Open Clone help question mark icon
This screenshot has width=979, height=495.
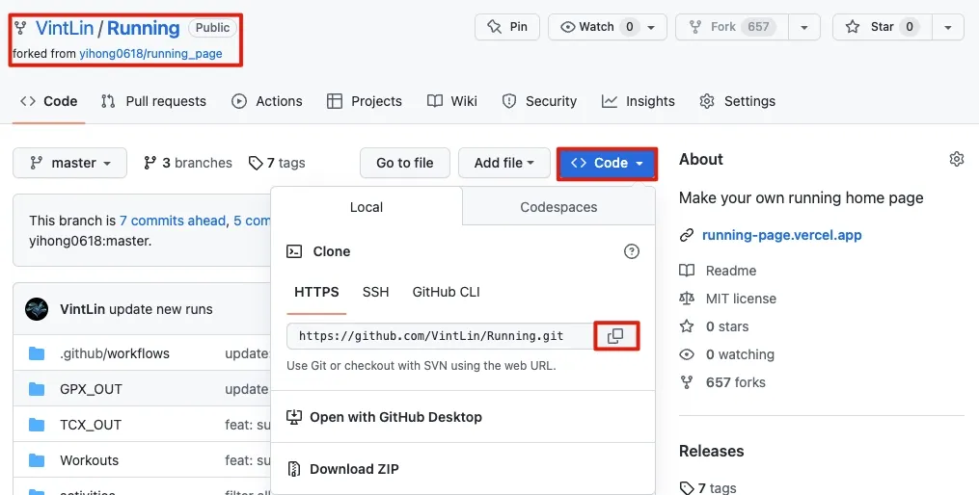pyautogui.click(x=631, y=251)
